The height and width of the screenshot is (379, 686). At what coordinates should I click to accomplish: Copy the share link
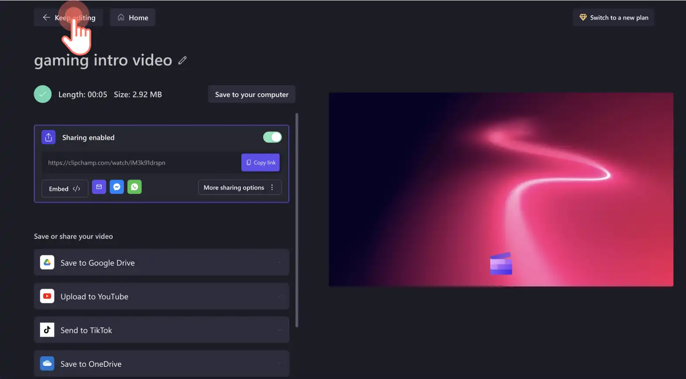261,162
